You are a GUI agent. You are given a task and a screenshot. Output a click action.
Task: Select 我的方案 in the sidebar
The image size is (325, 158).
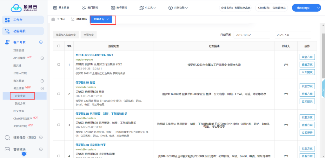20,103
